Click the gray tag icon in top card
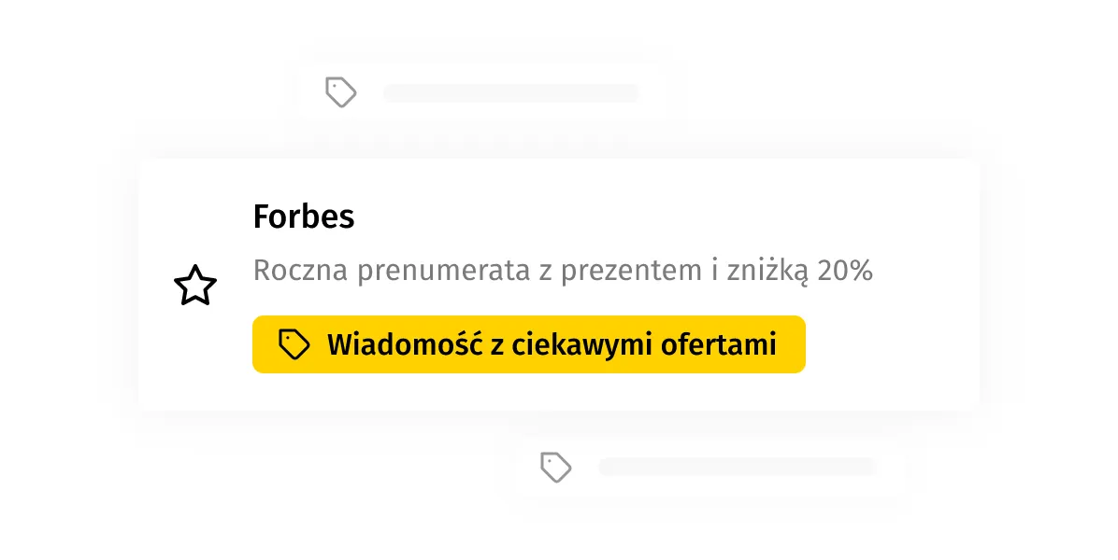 click(x=341, y=92)
